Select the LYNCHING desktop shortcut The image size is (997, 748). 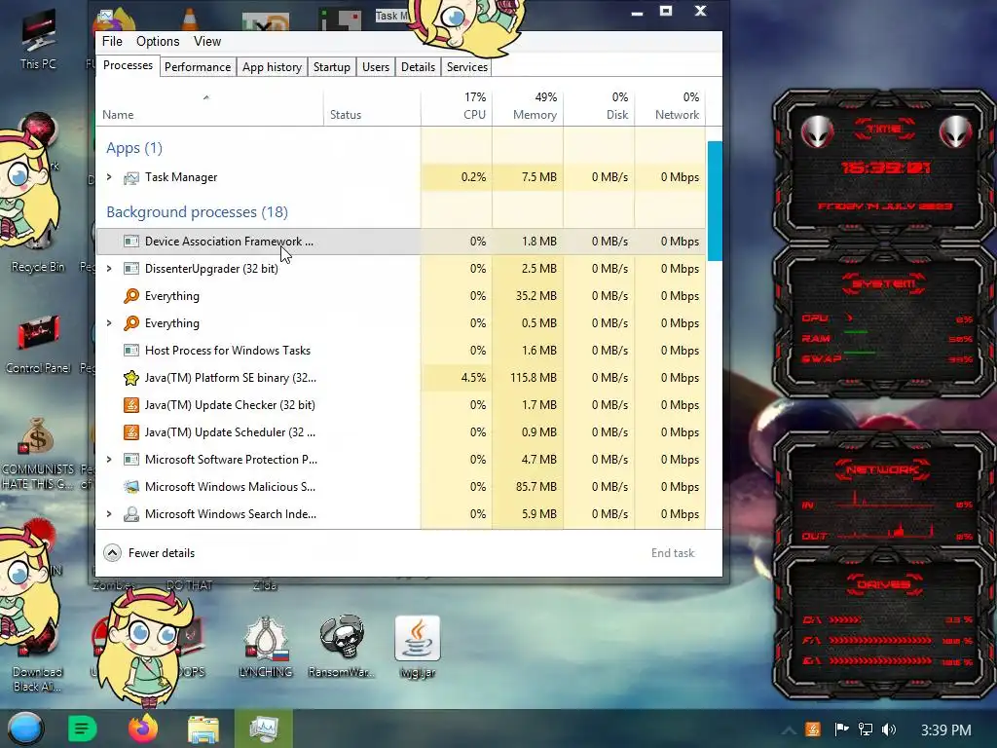point(266,647)
